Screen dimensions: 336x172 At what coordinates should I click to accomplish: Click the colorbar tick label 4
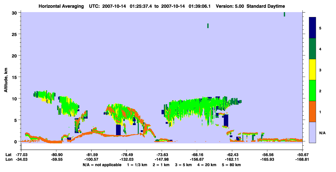point(320,49)
